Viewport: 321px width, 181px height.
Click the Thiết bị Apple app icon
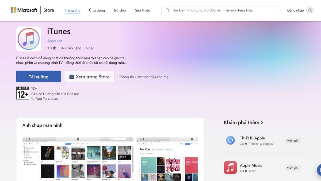[230, 140]
